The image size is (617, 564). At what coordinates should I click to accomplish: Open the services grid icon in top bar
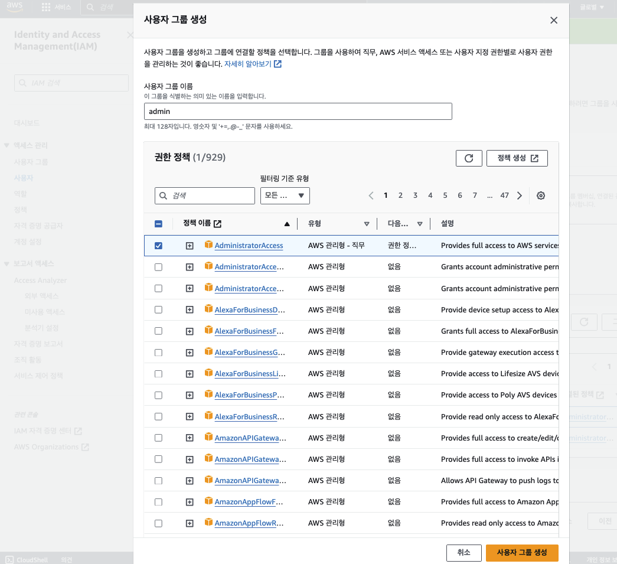46,7
